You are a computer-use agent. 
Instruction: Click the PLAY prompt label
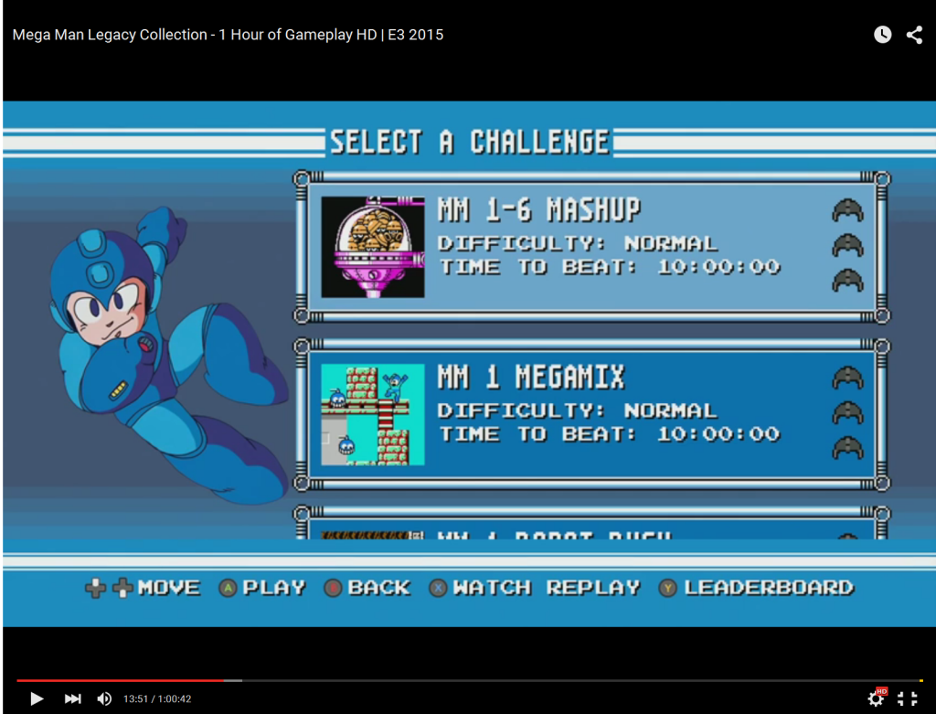point(274,588)
